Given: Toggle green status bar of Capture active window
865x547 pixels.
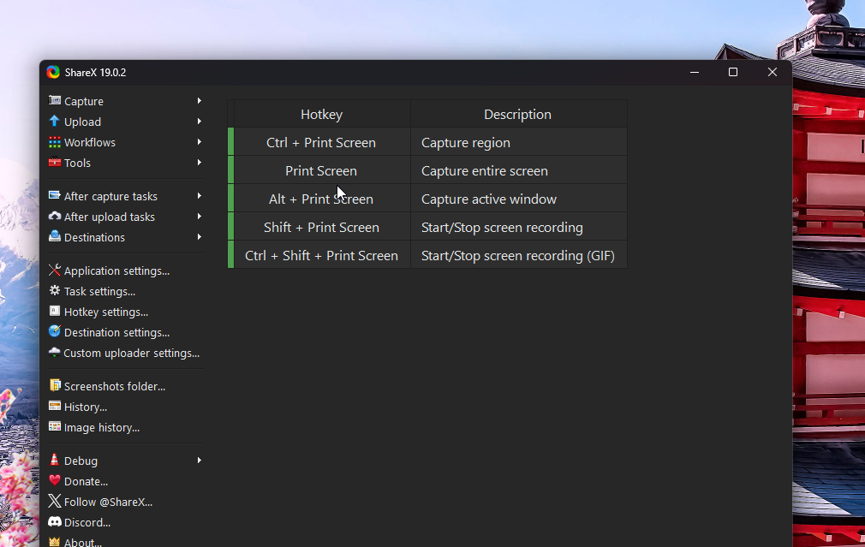Looking at the screenshot, I should (x=230, y=198).
